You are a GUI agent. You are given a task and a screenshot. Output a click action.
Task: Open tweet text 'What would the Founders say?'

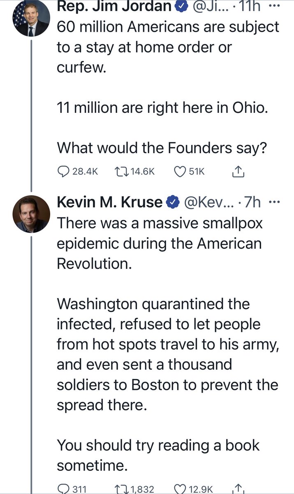(162, 148)
